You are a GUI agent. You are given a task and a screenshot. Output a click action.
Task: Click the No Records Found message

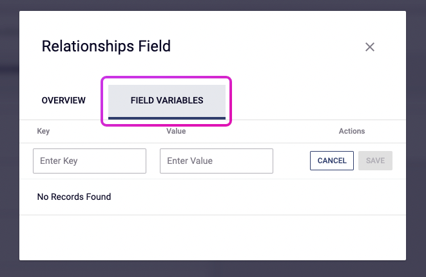coord(74,197)
